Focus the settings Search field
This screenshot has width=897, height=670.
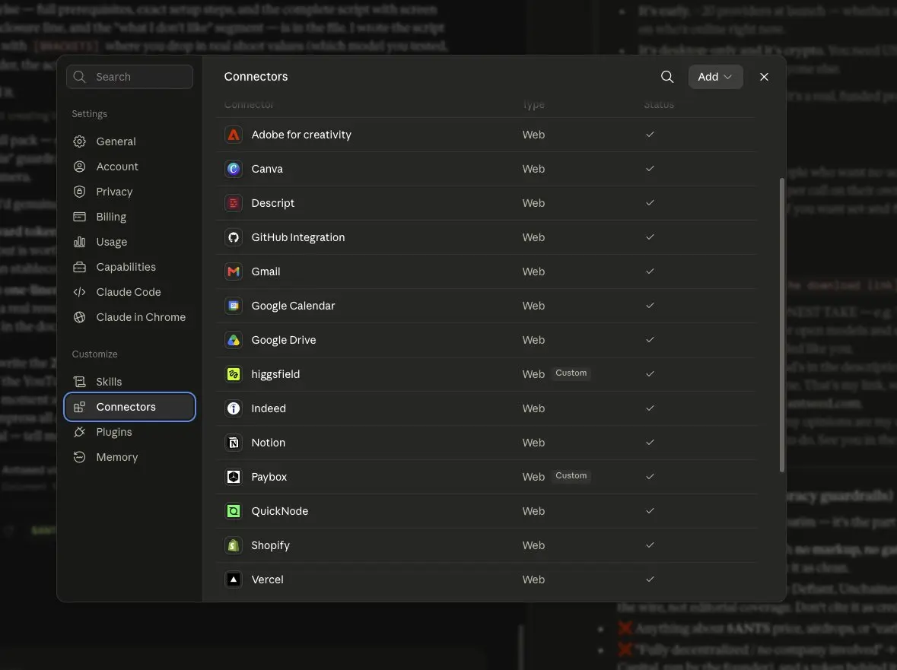tap(129, 77)
